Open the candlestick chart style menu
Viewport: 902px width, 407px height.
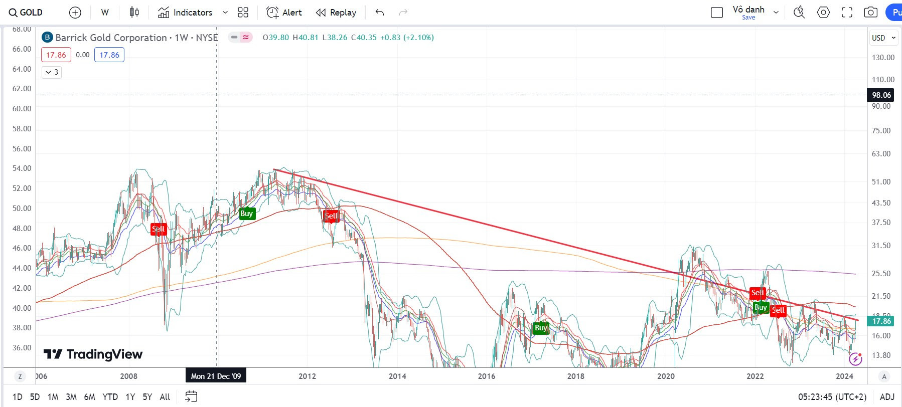134,13
